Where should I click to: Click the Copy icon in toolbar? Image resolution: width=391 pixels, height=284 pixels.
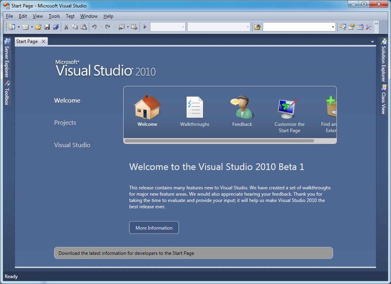(x=75, y=27)
